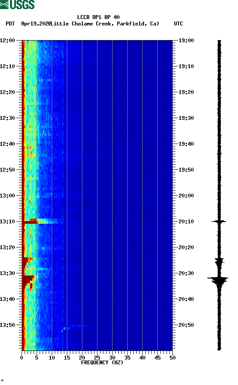
Task: Click the waveform spike at 20:10 UTC
Action: (x=219, y=222)
